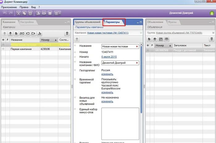
Task: Click the double-arrow box icon in the Кампании toolbar
Action: [x=22, y=34]
